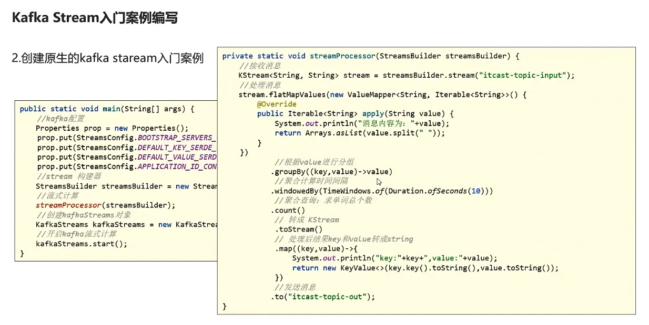
Task: Click the "//发送消息" comment
Action: click(295, 287)
